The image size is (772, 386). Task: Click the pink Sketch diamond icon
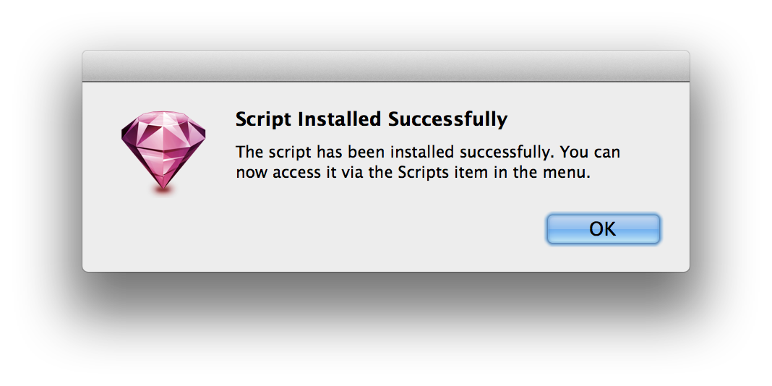click(163, 150)
